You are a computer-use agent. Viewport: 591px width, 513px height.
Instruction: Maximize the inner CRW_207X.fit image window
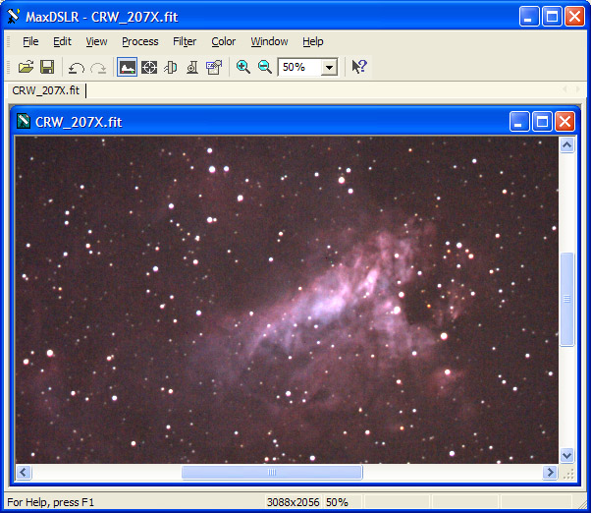pyautogui.click(x=542, y=122)
